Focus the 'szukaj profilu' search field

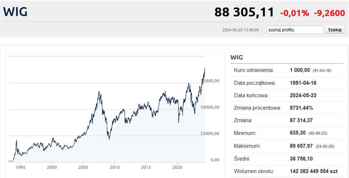click(x=295, y=30)
